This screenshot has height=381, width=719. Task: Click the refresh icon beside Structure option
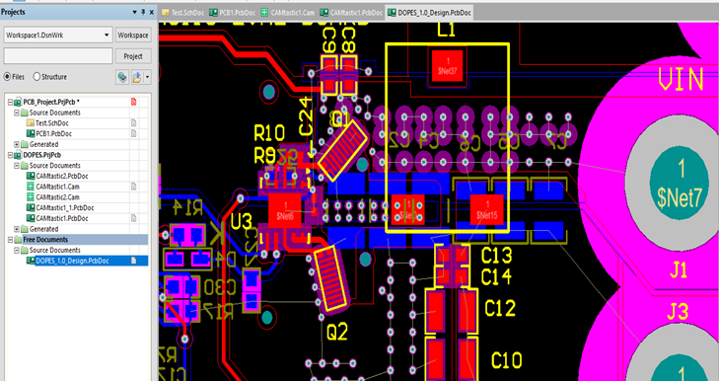pos(122,77)
